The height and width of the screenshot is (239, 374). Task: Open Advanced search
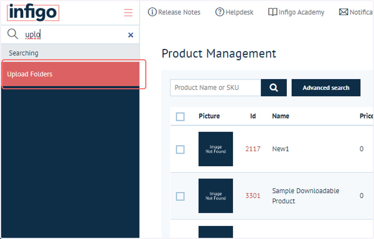click(326, 88)
